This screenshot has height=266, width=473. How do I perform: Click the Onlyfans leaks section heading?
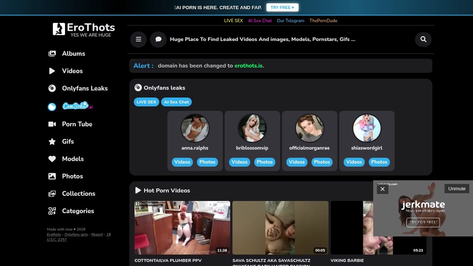click(164, 88)
